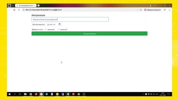Click the browser address bar URL

pyautogui.click(x=44, y=10)
